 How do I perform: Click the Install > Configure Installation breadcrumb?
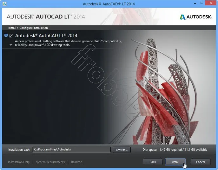tap(28, 28)
